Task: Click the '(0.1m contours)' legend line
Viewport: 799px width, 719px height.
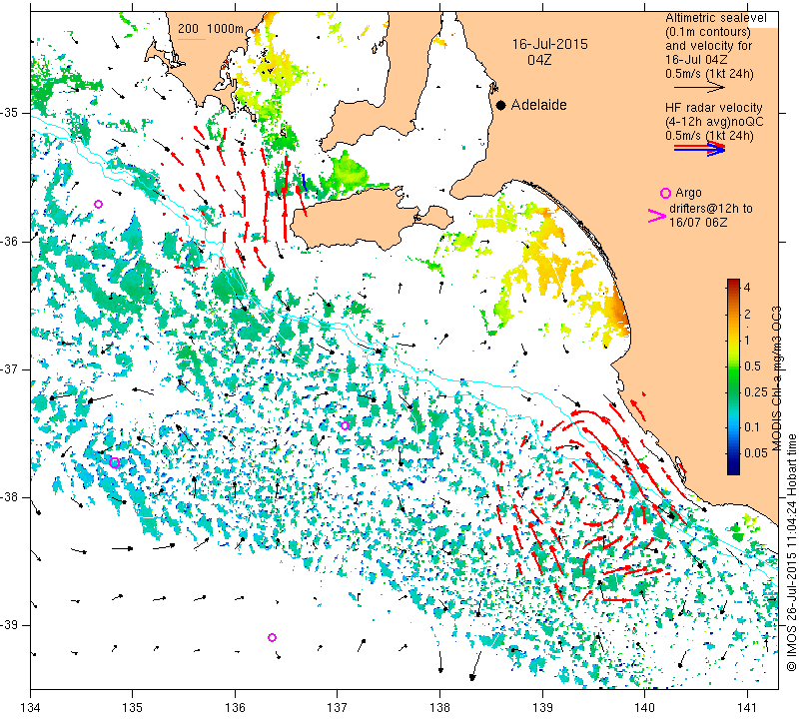Action: point(708,32)
